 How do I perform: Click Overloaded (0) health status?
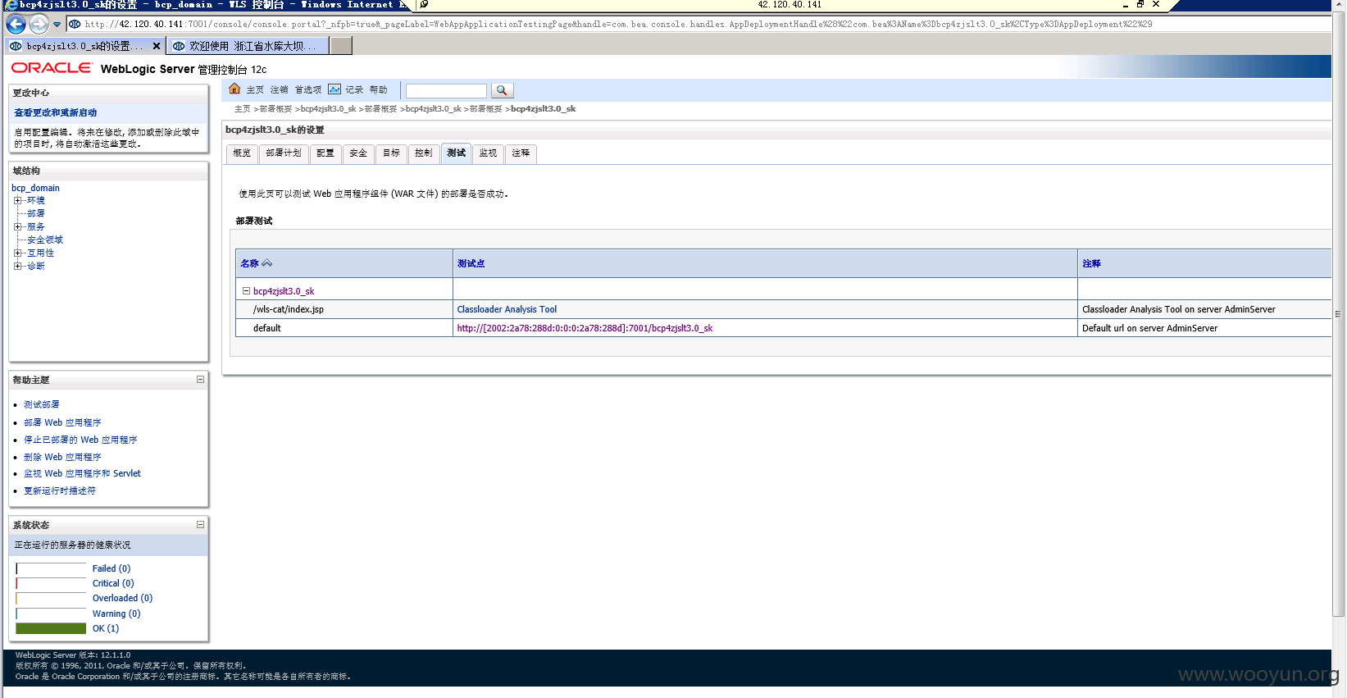pos(122,598)
